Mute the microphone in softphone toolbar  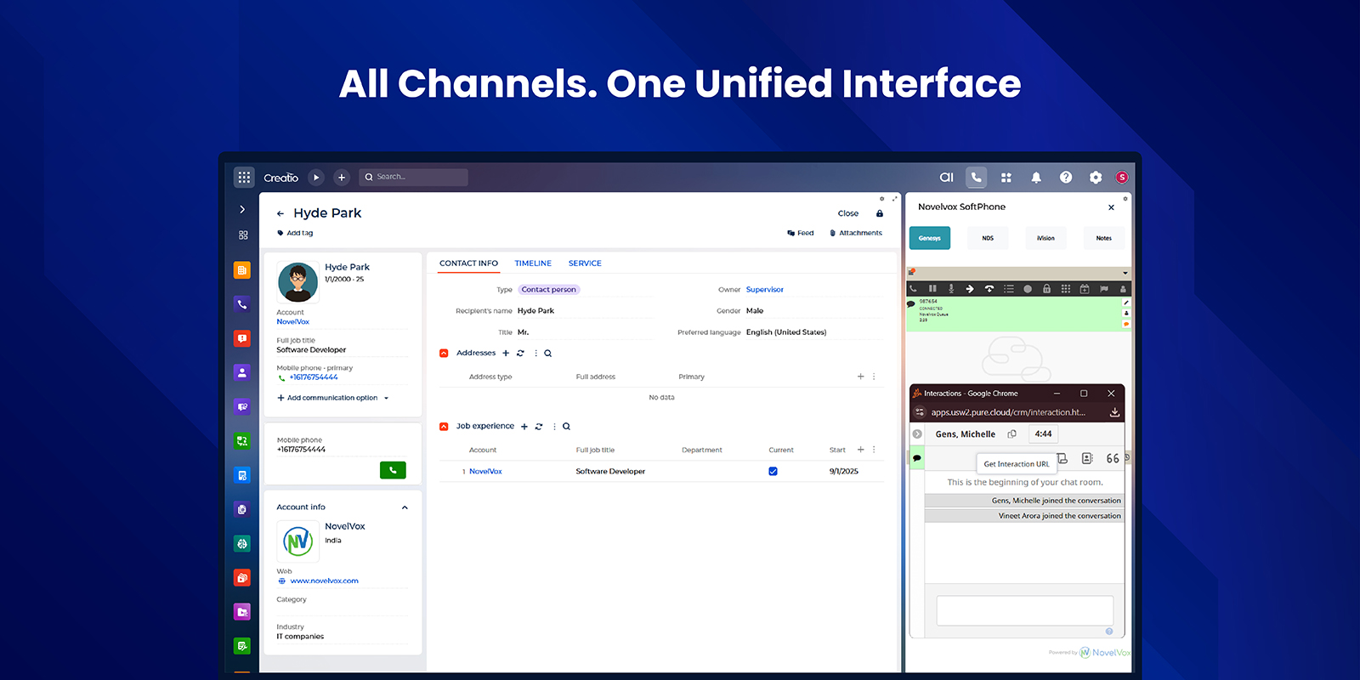tap(951, 289)
